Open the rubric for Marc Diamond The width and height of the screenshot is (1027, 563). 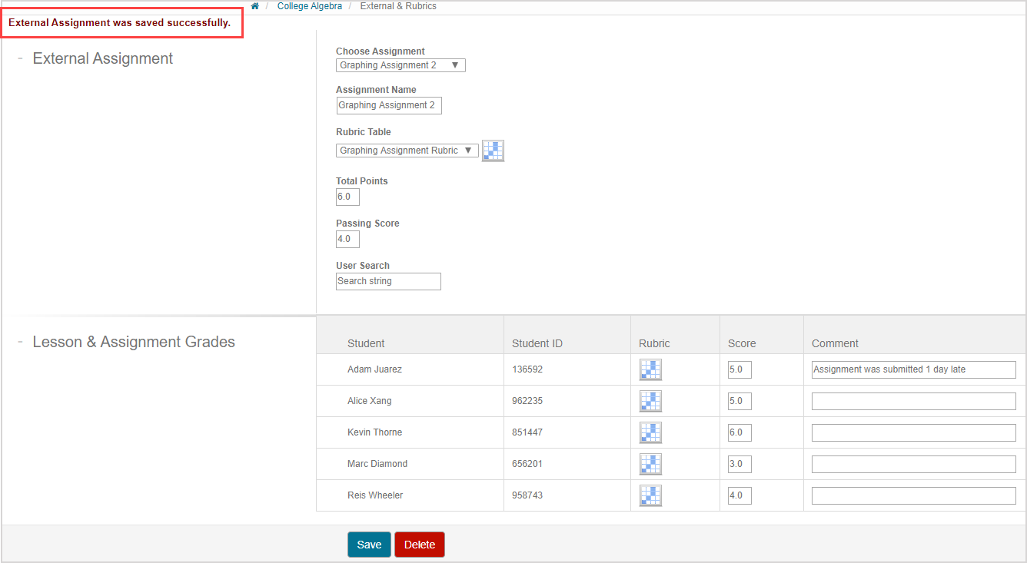(650, 464)
